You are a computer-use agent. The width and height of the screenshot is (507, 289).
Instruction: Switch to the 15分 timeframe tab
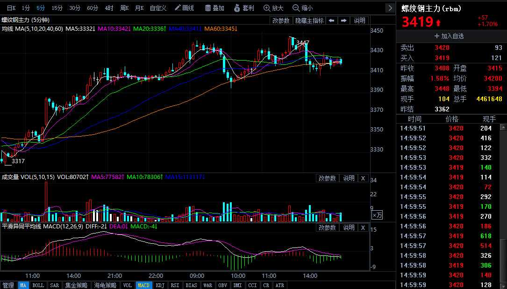[x=57, y=8]
